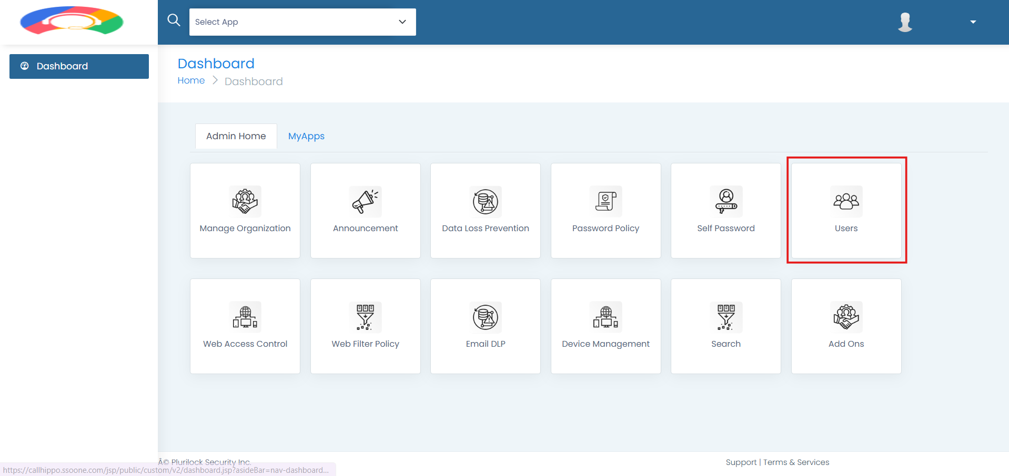The image size is (1009, 476).
Task: Click the Add Ons label
Action: point(846,344)
